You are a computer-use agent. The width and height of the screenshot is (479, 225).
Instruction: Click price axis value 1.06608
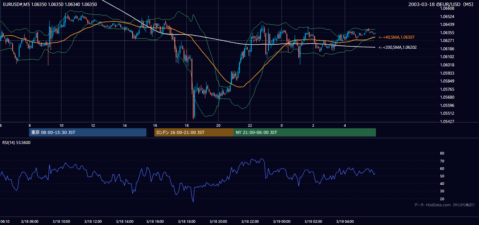tap(447, 8)
